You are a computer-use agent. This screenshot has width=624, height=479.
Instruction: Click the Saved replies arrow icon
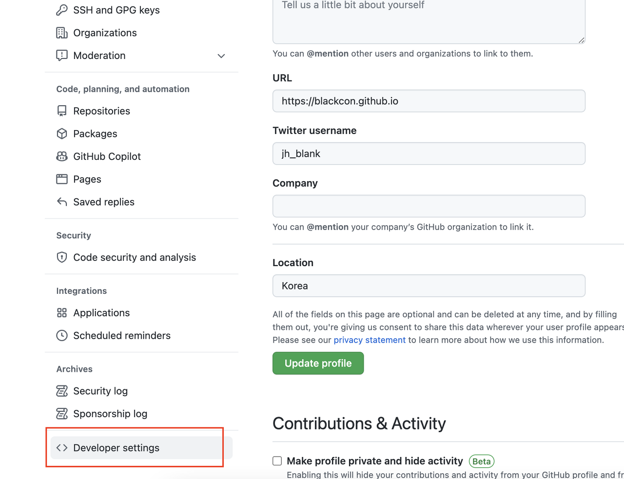[61, 202]
